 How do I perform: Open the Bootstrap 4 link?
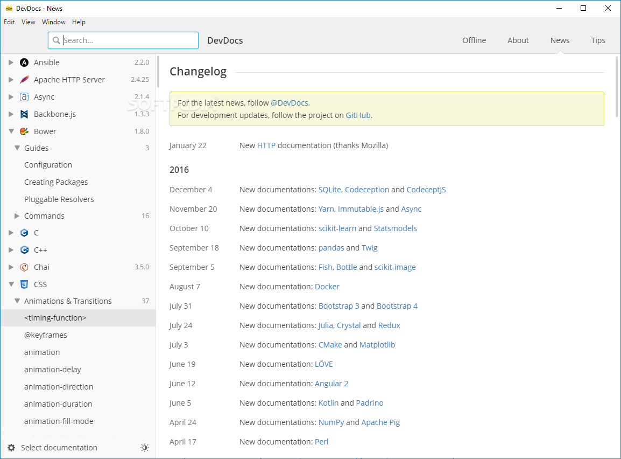[x=397, y=306]
